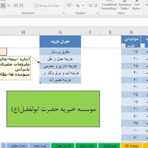Switch to the موجودی کالا sheet tab
148x148 pixels.
tap(132, 146)
